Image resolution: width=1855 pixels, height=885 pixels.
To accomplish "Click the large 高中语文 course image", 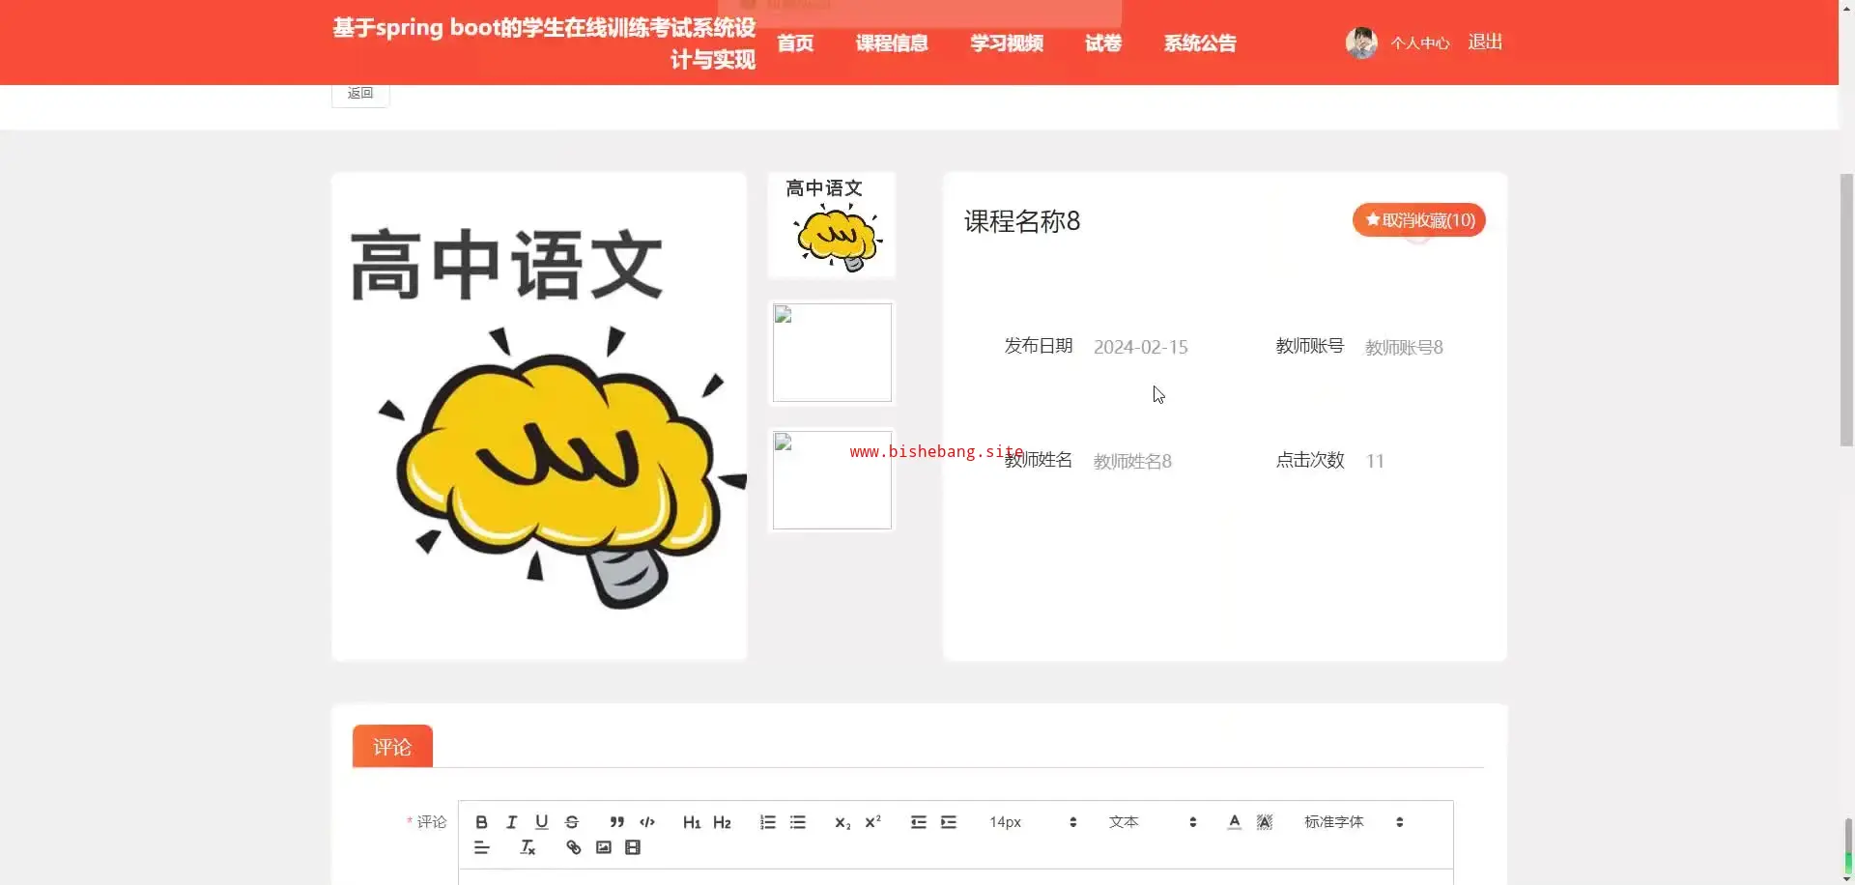I will [539, 416].
